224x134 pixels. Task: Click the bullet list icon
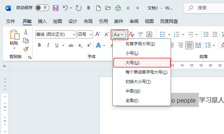163,34
